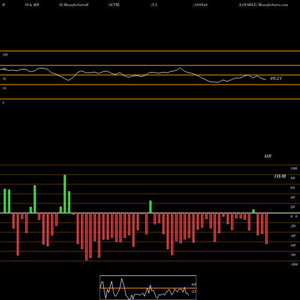300x300 pixels.
Task: Click the 68 value in the mini chart
Action: tap(193, 284)
